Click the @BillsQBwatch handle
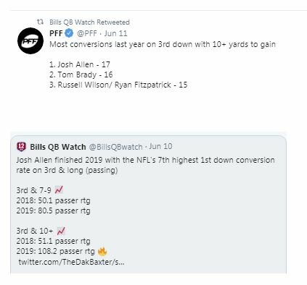This screenshot has height=285, width=307. pos(116,147)
